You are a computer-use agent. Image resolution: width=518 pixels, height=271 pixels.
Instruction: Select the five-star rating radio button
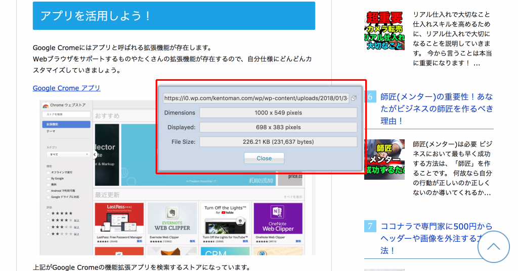[x=49, y=213]
